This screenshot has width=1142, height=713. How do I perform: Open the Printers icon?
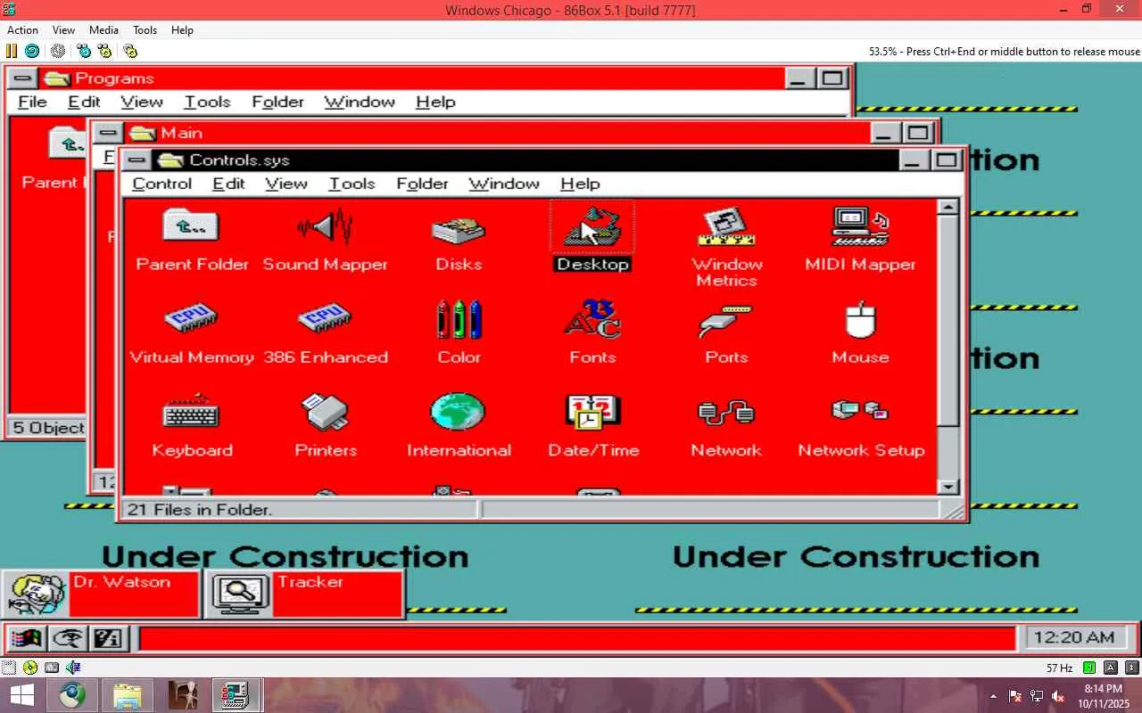325,412
